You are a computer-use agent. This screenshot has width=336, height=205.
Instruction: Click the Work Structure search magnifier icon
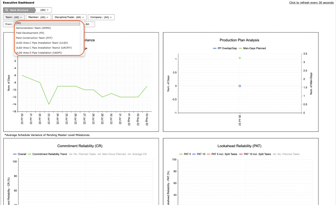coord(7,10)
